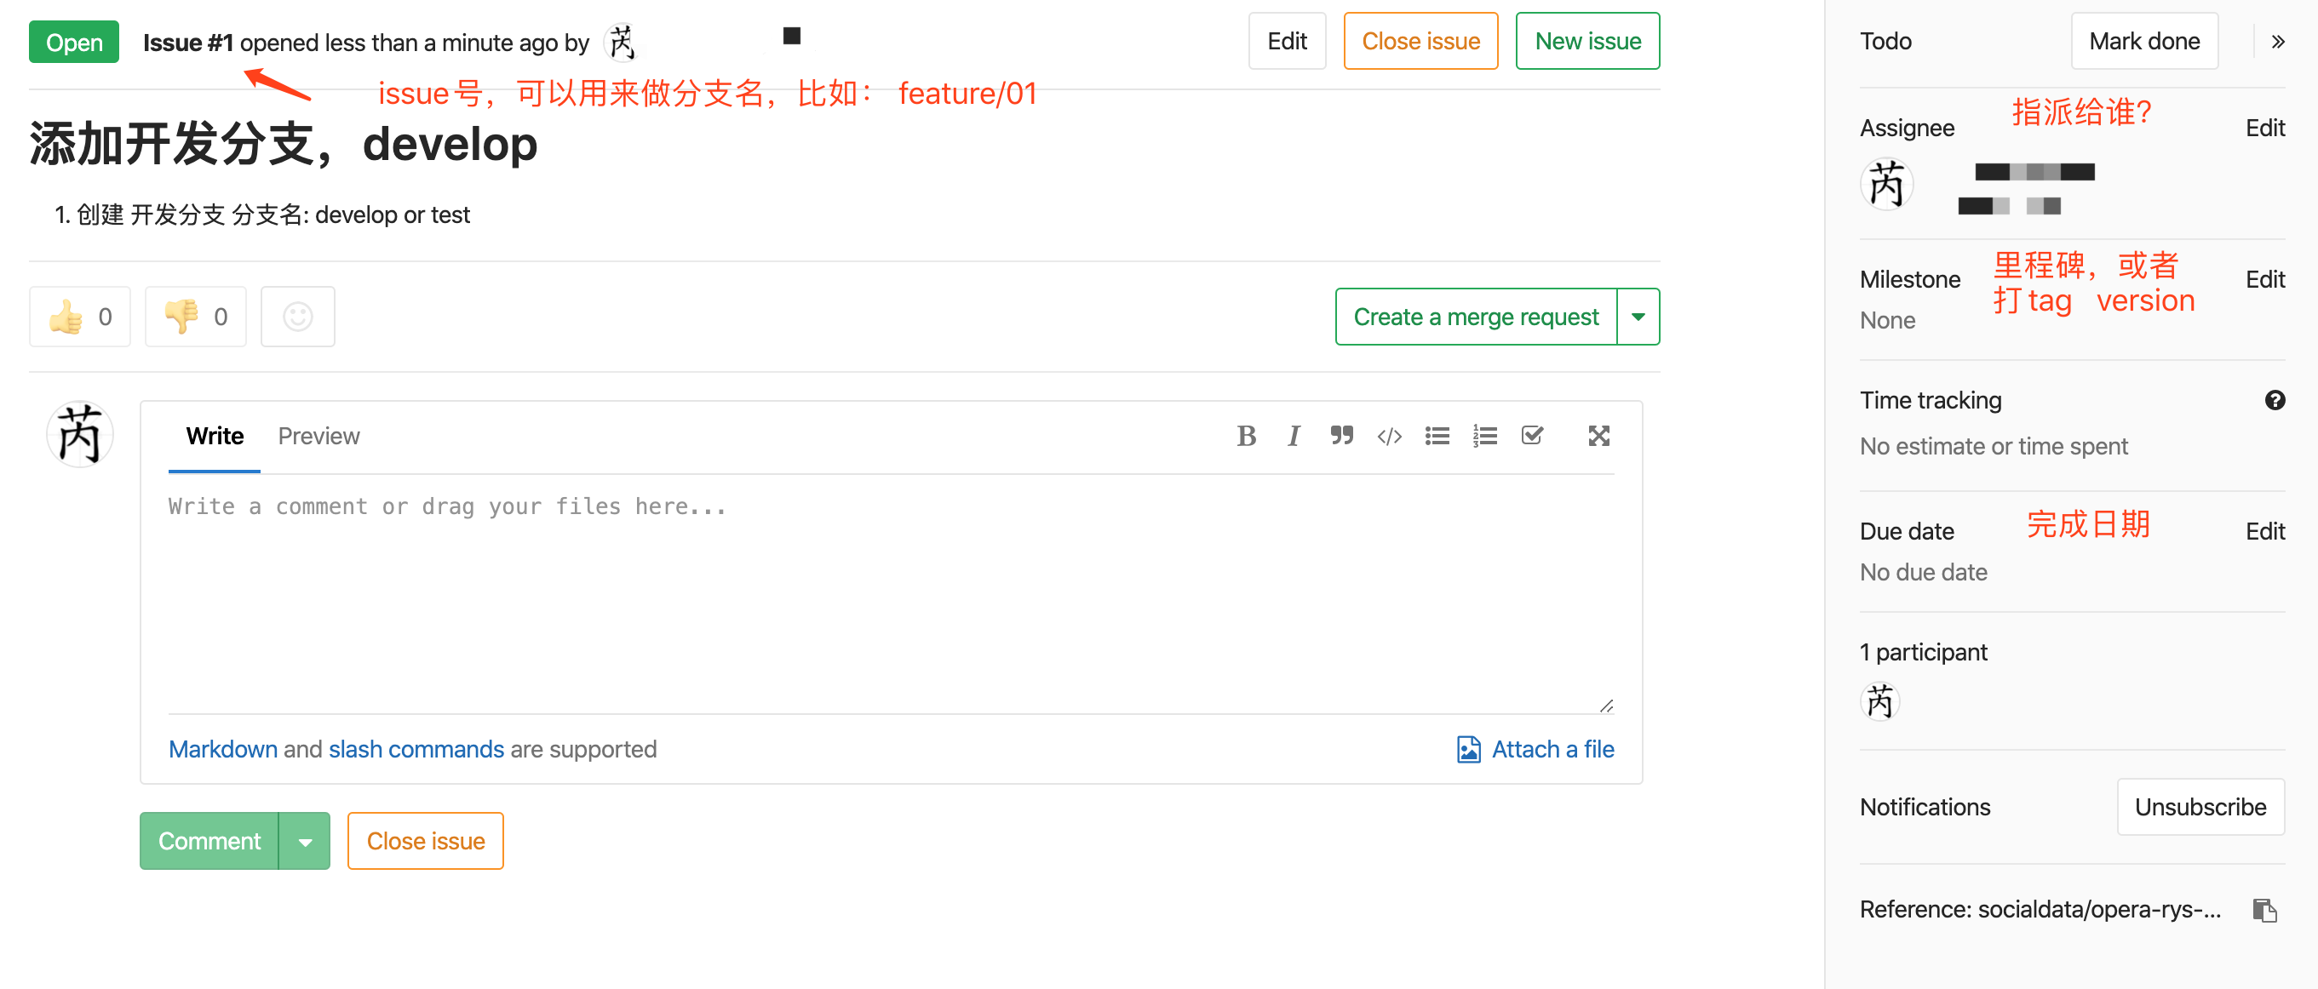2318x989 pixels.
Task: Collapse the right sidebar chevron
Action: click(x=2277, y=42)
